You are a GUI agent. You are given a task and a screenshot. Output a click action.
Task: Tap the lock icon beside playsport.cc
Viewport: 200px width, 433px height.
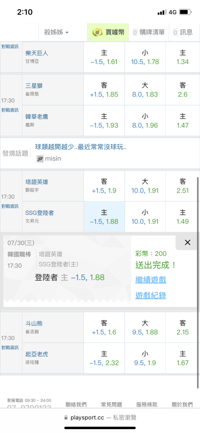click(x=66, y=417)
